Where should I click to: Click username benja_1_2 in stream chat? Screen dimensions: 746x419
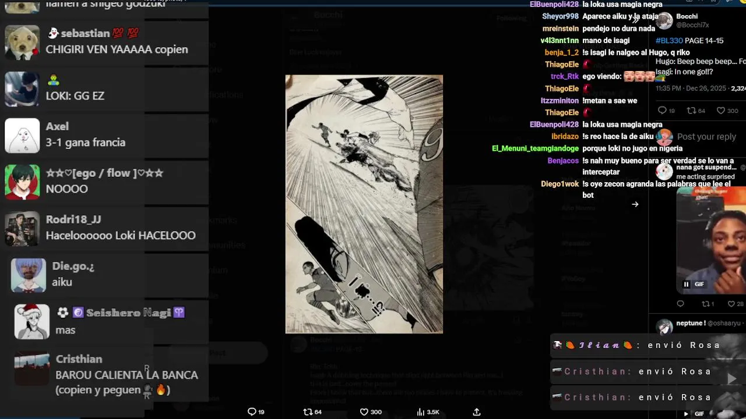tap(562, 53)
